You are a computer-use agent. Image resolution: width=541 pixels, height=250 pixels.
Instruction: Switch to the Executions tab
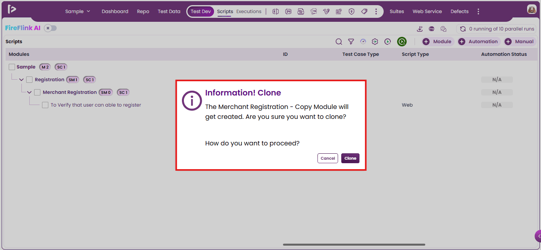249,11
